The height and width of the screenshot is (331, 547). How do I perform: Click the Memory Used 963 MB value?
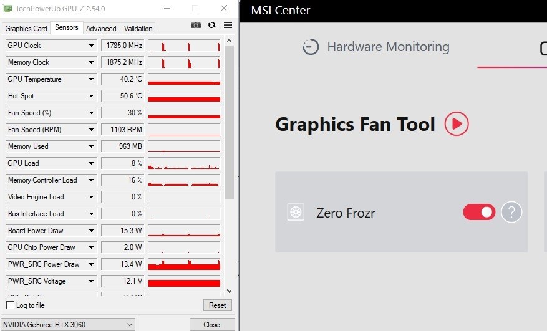tap(122, 146)
